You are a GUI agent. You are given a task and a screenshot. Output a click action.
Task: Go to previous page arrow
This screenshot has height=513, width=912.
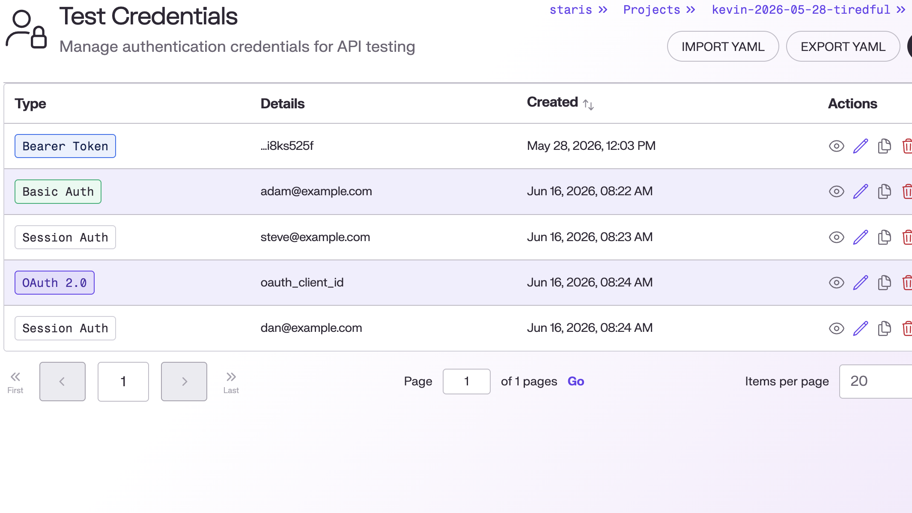tap(63, 382)
